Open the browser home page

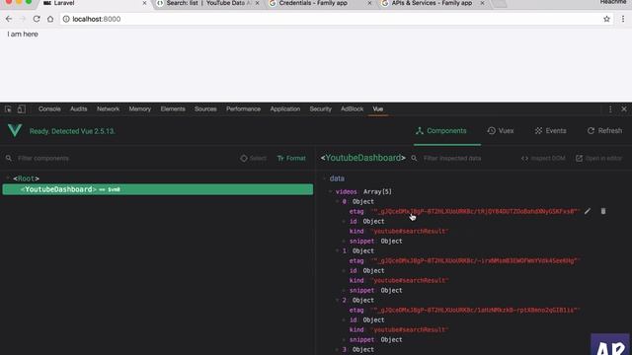(50, 19)
